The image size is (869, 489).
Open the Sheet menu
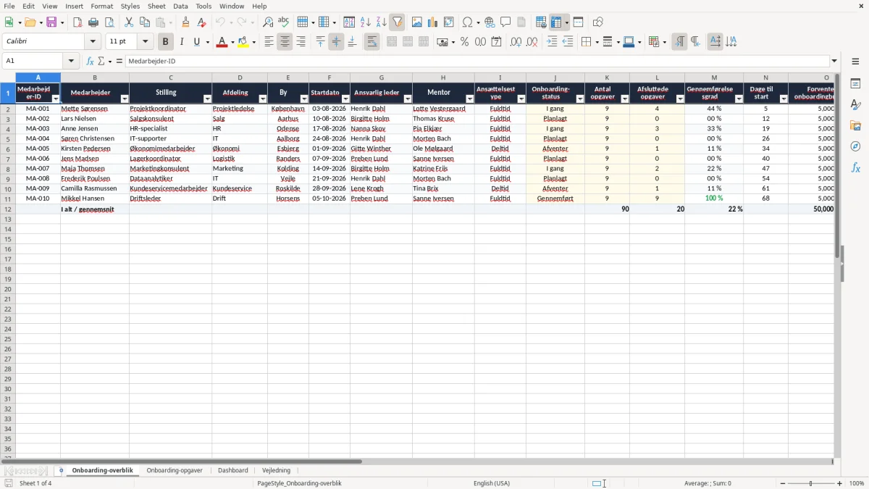[x=156, y=6]
